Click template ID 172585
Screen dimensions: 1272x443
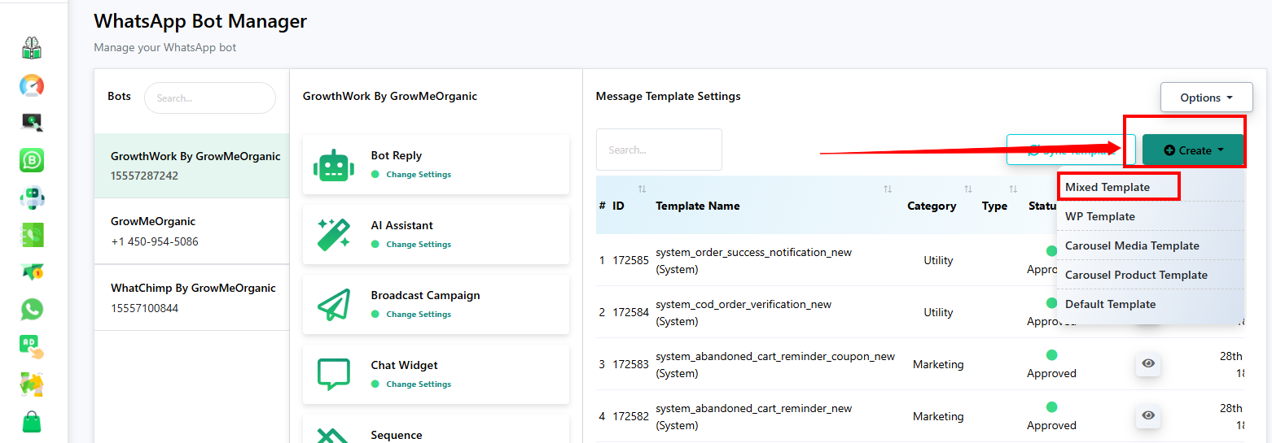coord(630,260)
